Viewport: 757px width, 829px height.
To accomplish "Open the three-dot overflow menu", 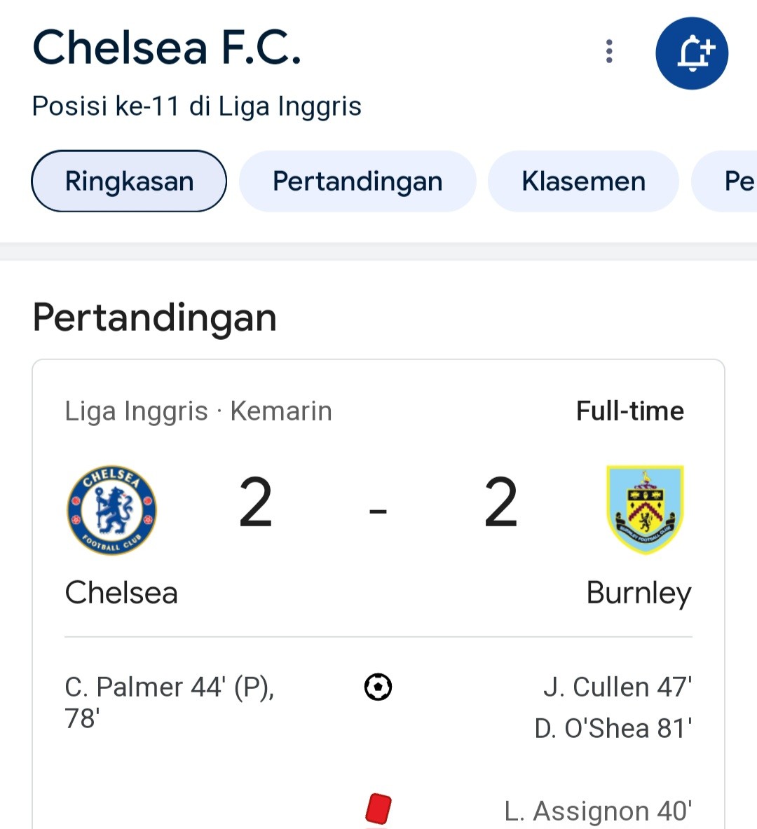I will pyautogui.click(x=609, y=51).
